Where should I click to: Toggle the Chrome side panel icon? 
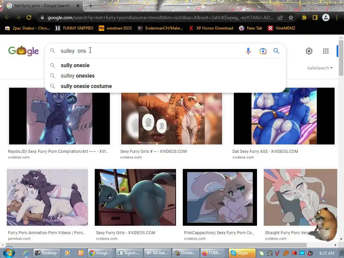(315, 17)
